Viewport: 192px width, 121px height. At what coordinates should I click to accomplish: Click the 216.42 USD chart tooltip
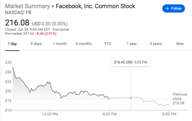pyautogui.click(x=131, y=62)
